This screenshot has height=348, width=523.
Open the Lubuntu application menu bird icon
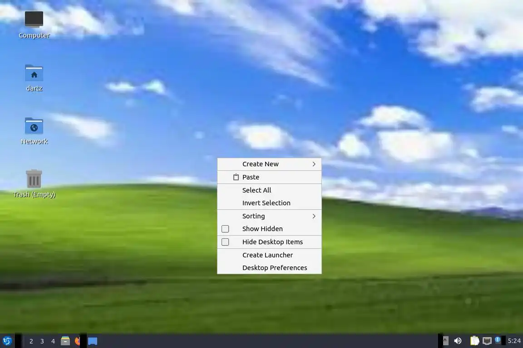tap(7, 341)
